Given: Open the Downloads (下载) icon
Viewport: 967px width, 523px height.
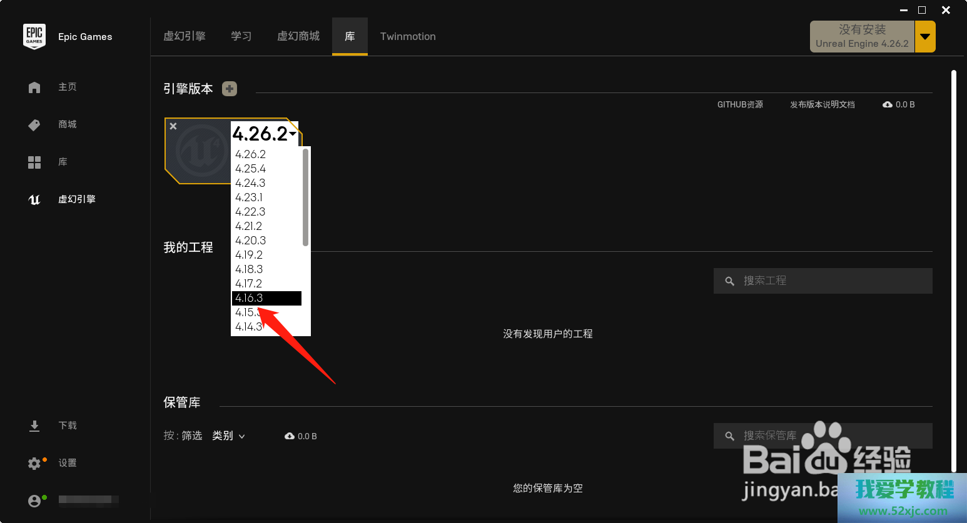Looking at the screenshot, I should click(34, 426).
